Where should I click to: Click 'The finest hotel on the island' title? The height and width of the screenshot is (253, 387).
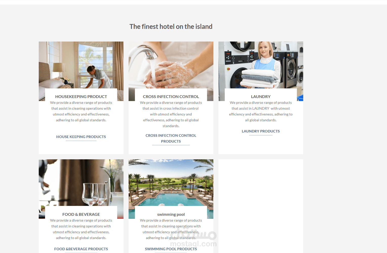[171, 26]
